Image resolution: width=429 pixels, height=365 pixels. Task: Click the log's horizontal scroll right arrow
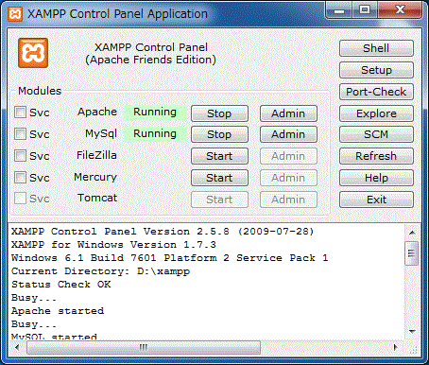coord(396,347)
